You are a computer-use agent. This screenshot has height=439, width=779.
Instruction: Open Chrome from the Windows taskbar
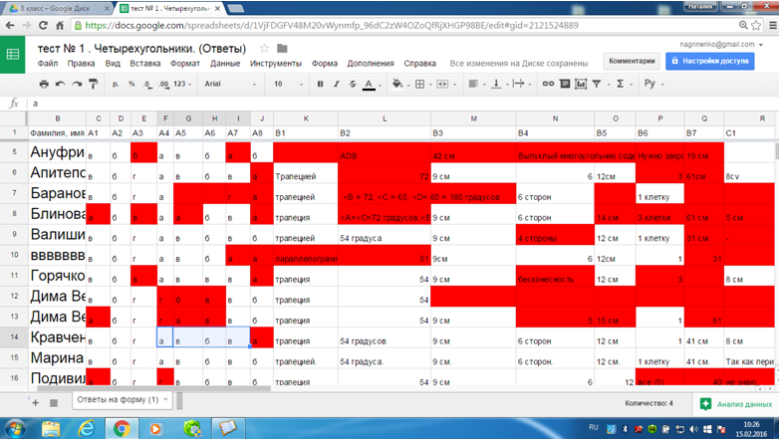pos(121,427)
